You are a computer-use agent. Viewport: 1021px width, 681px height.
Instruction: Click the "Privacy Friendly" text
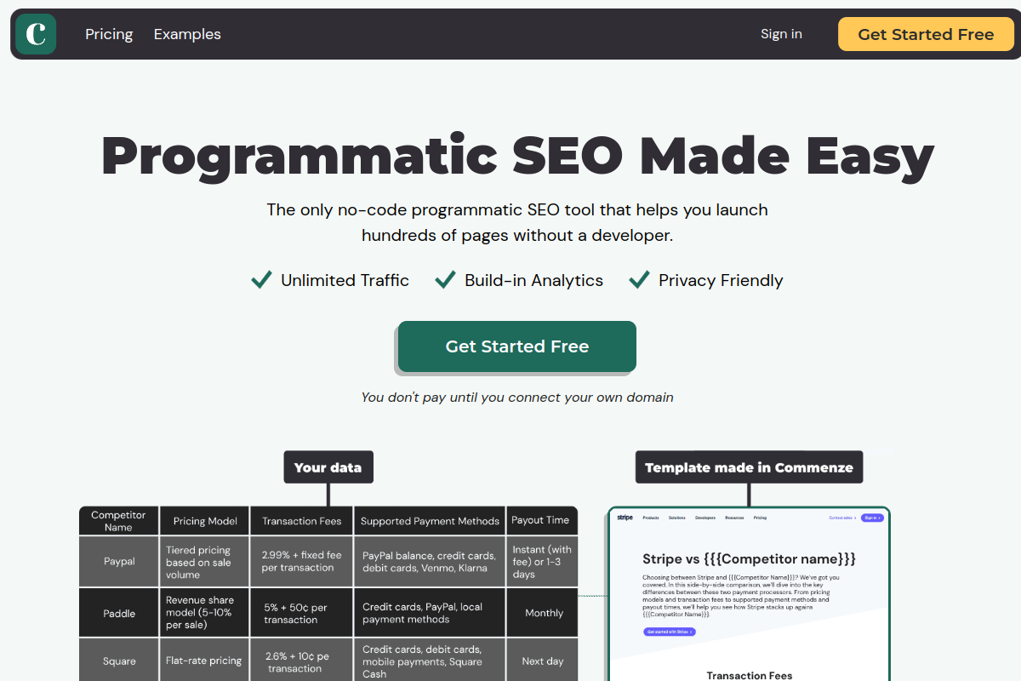tap(721, 280)
